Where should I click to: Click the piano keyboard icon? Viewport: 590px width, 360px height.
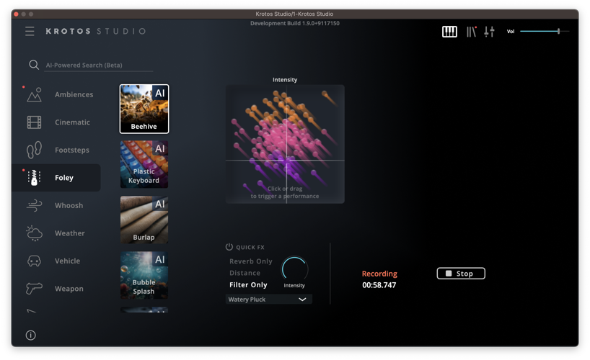point(449,31)
